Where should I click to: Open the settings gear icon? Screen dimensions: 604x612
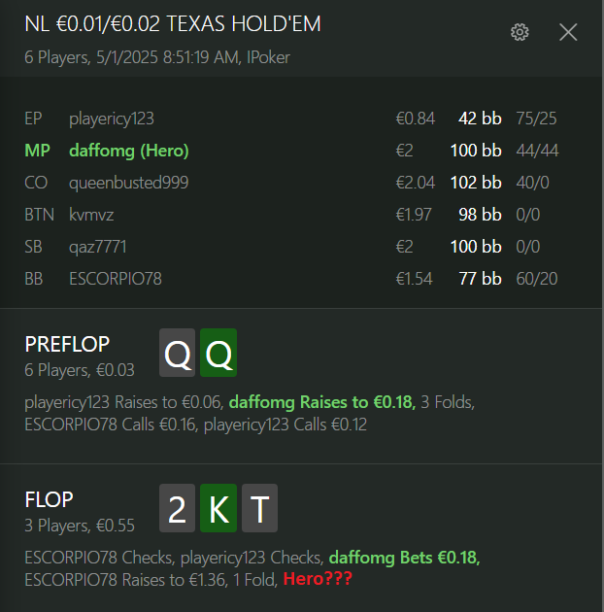[520, 32]
